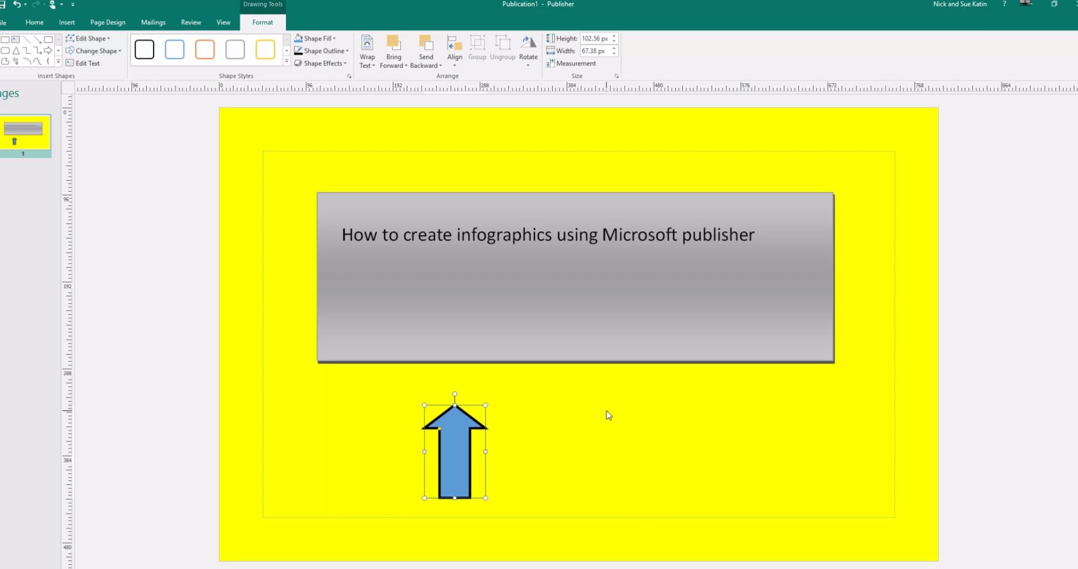Select page 1 thumbnail in Pages panel
1078x569 pixels.
click(x=24, y=130)
